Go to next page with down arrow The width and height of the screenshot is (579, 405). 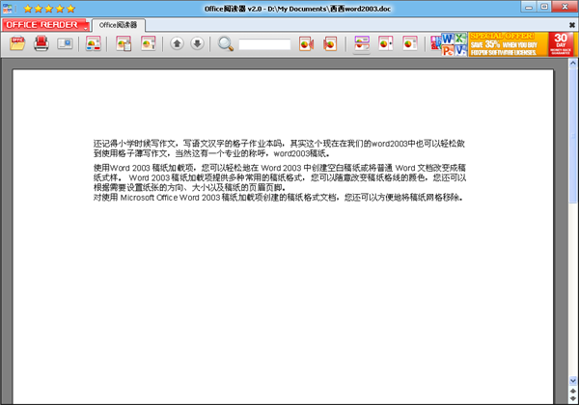pyautogui.click(x=198, y=43)
